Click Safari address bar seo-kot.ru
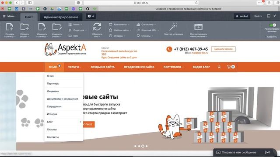This screenshot has height=157, width=280. click(x=141, y=3)
